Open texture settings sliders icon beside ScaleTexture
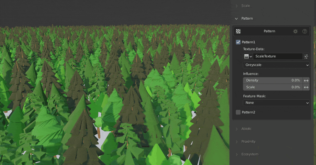Screen dimensions: 316x165 306,56
